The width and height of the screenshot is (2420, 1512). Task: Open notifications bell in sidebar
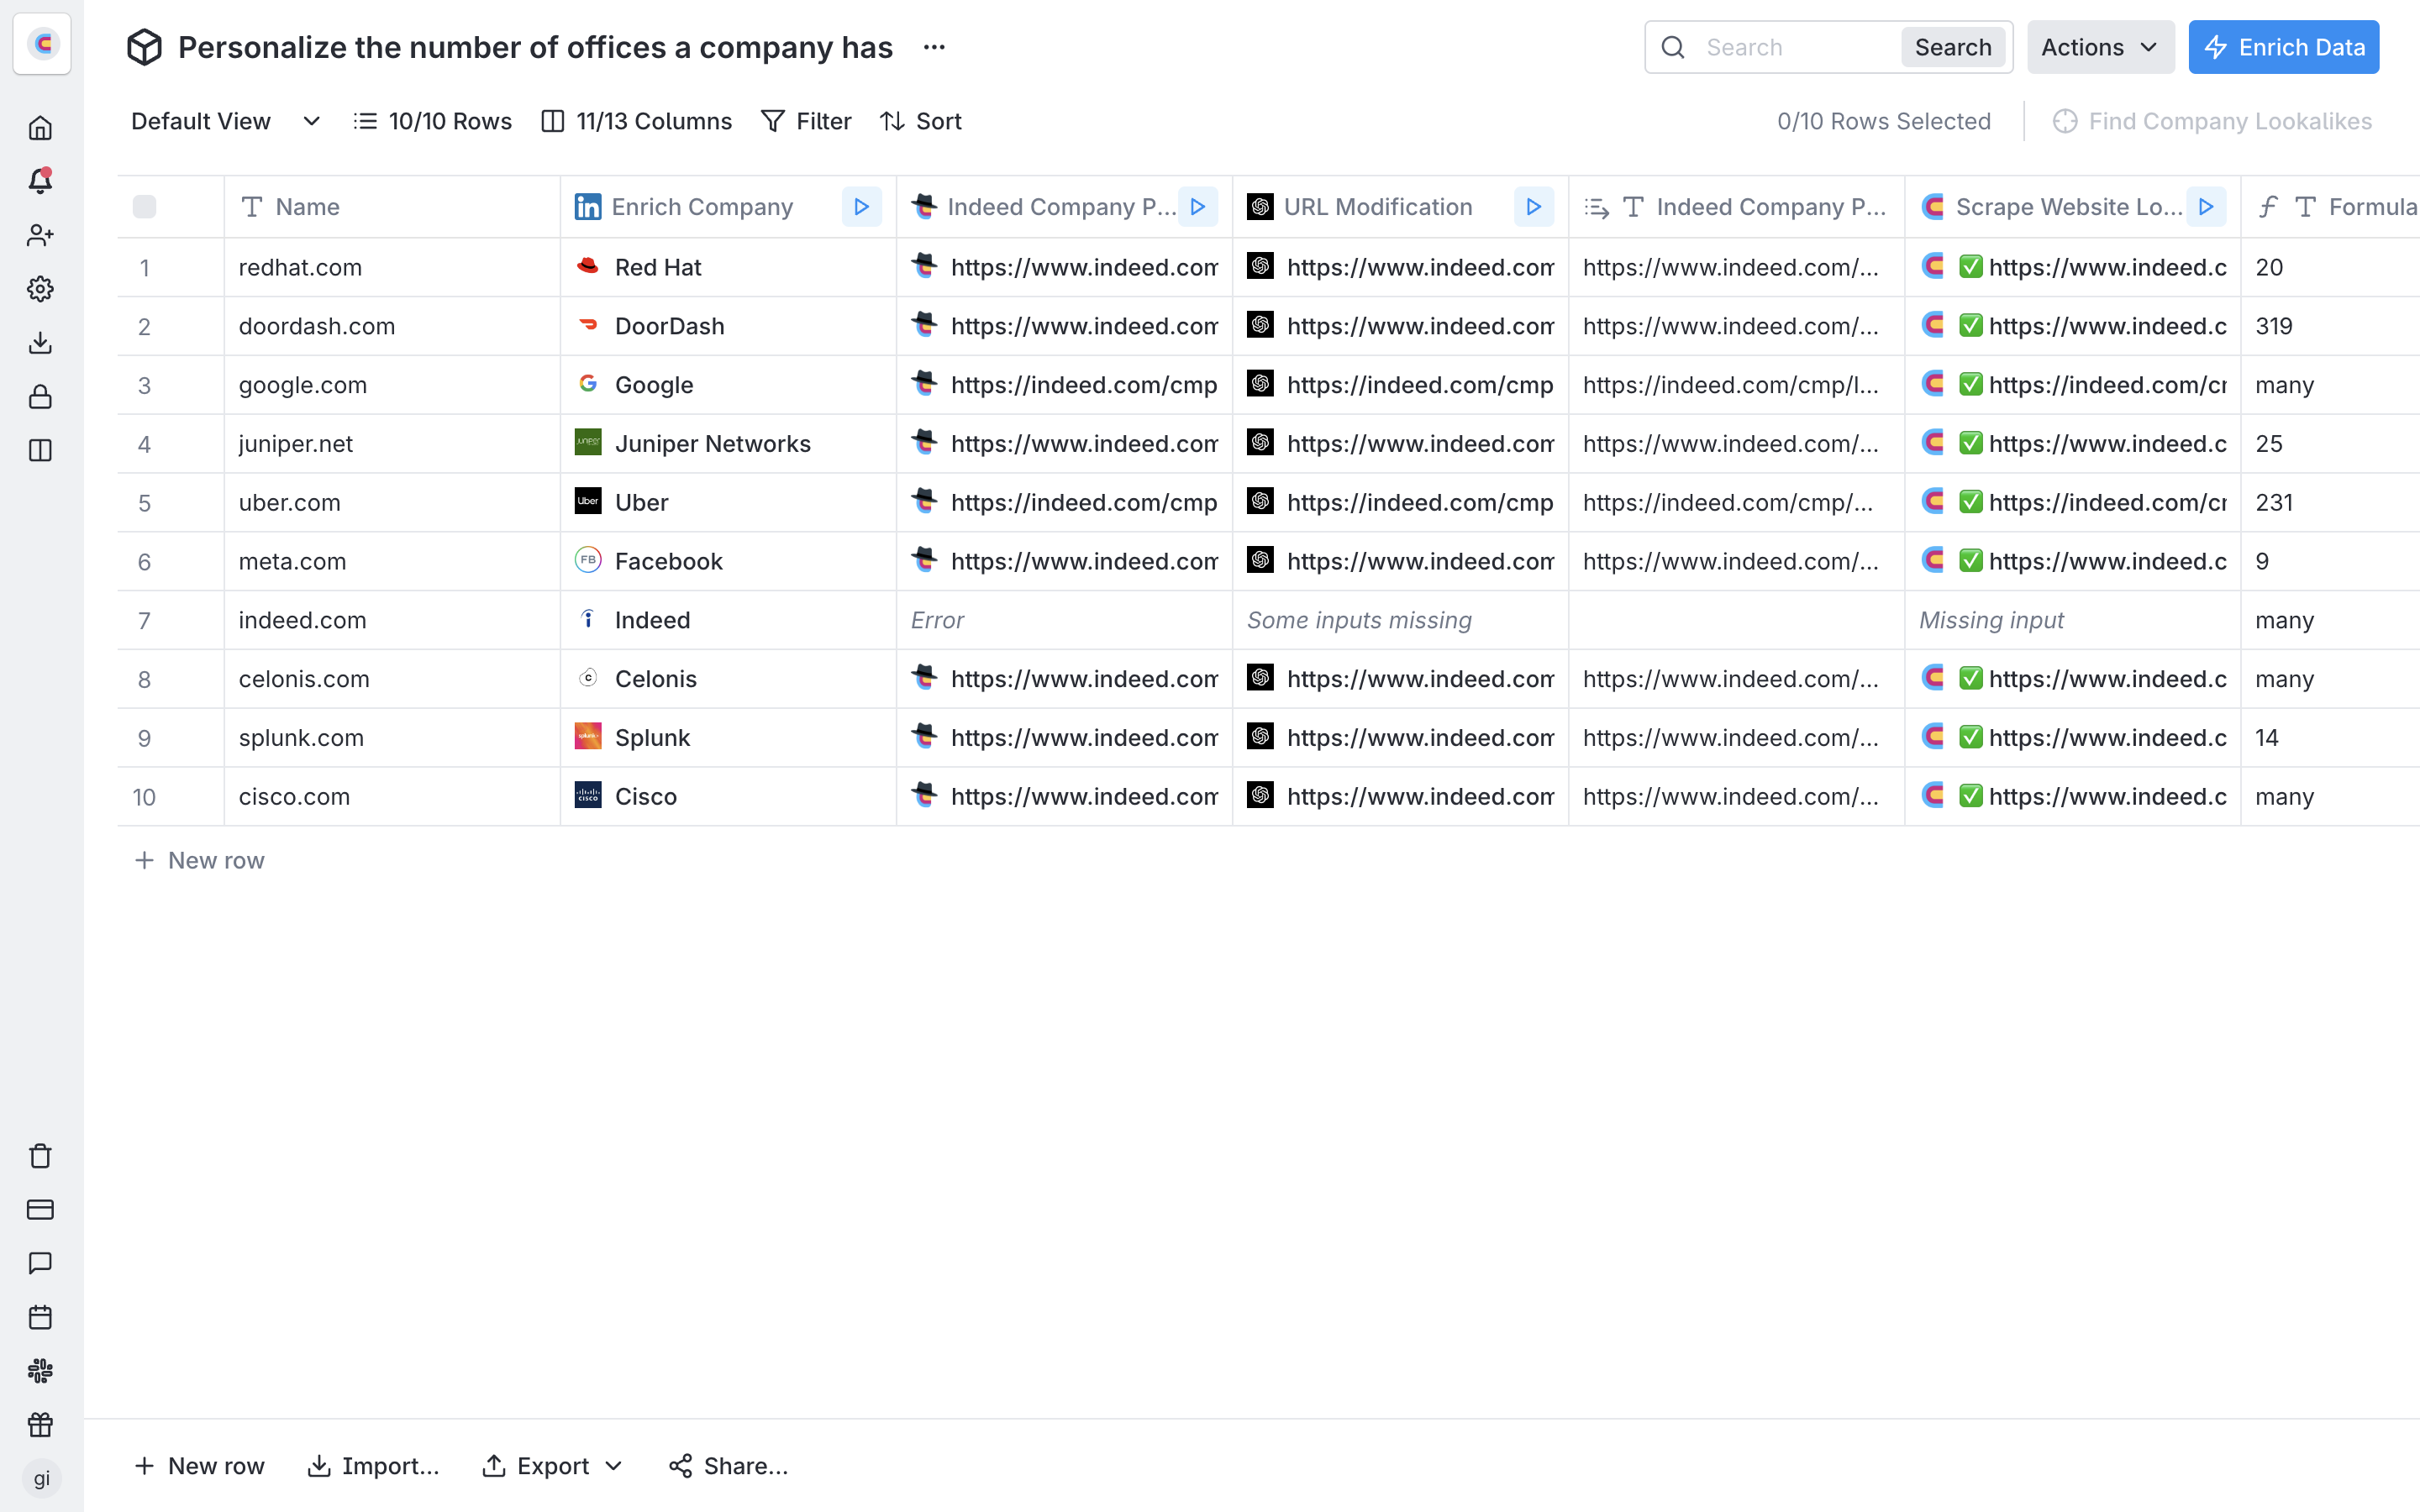pyautogui.click(x=40, y=181)
